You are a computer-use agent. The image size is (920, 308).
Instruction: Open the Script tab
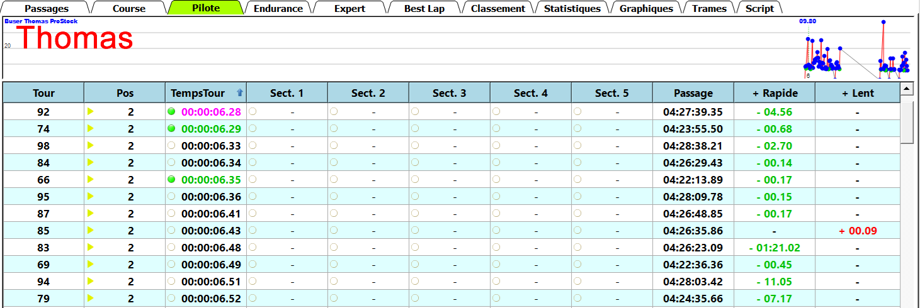[x=759, y=8]
